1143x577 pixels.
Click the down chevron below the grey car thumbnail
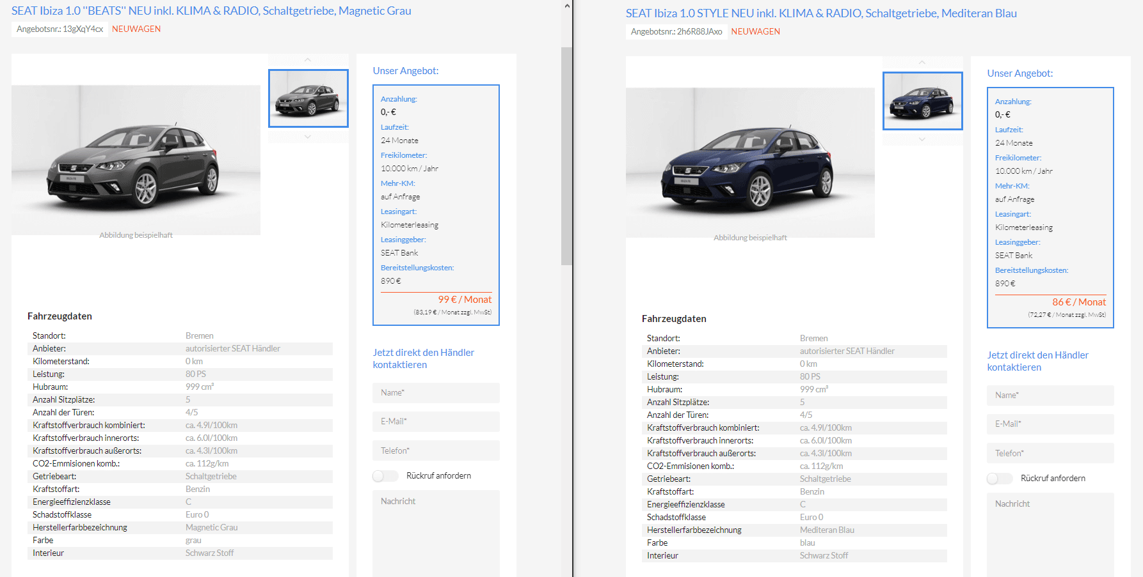pyautogui.click(x=308, y=137)
